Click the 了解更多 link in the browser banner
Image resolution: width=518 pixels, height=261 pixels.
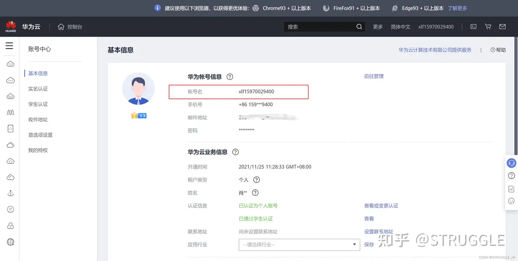pos(457,8)
